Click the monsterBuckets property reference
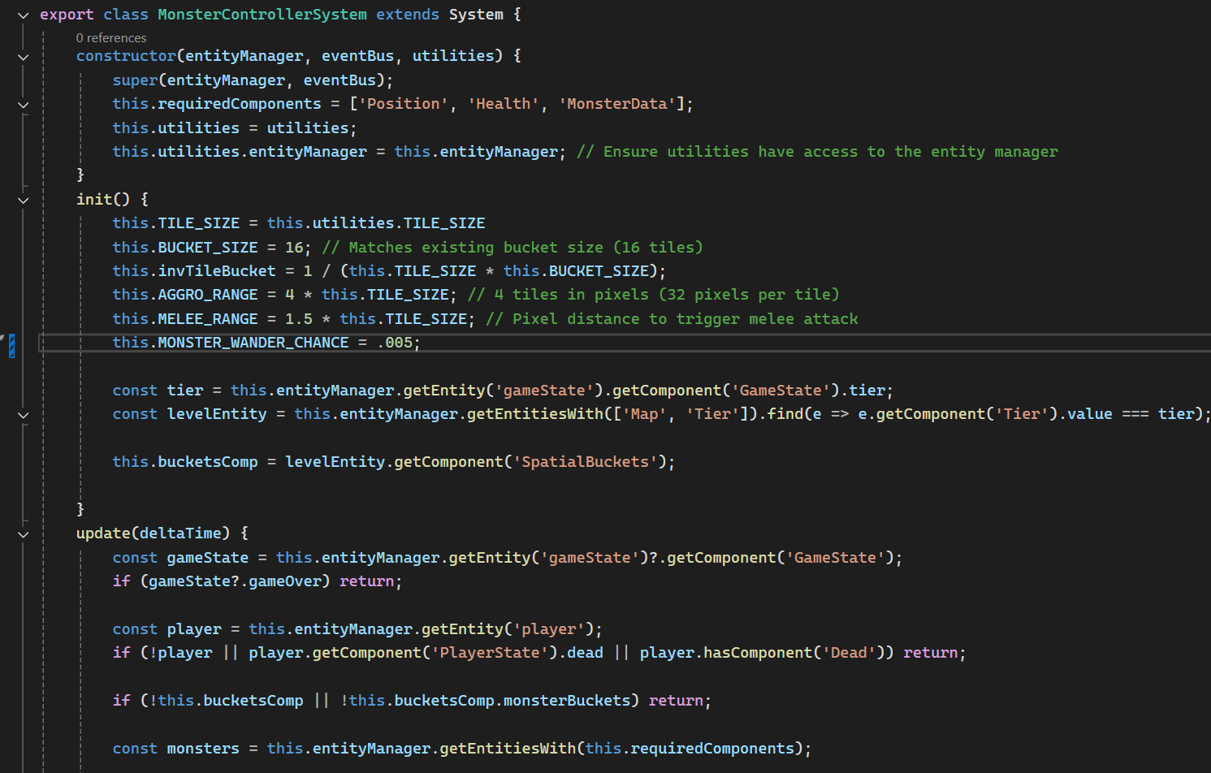Viewport: 1211px width, 773px height. pos(566,701)
